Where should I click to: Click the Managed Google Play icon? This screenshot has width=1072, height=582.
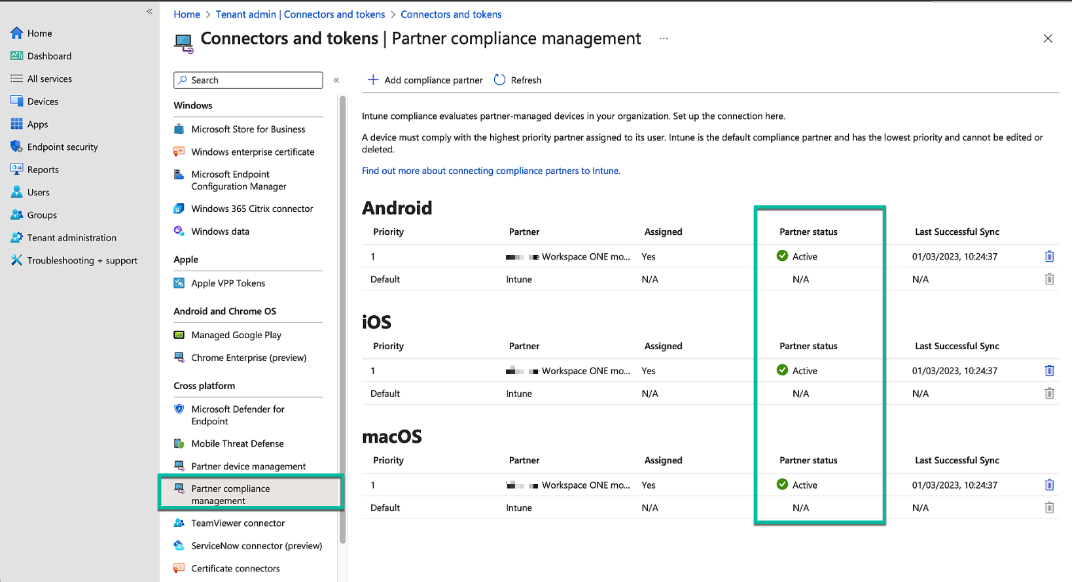179,335
